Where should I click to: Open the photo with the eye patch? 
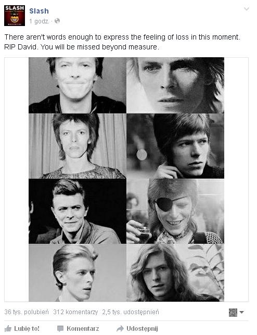175,211
